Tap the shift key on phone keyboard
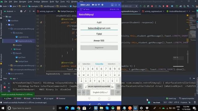This screenshot has width=198, height=111. [x=80, y=86]
